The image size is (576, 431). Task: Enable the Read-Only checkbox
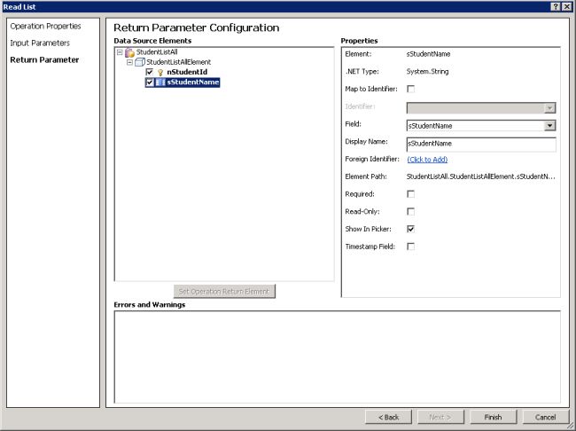(x=410, y=211)
